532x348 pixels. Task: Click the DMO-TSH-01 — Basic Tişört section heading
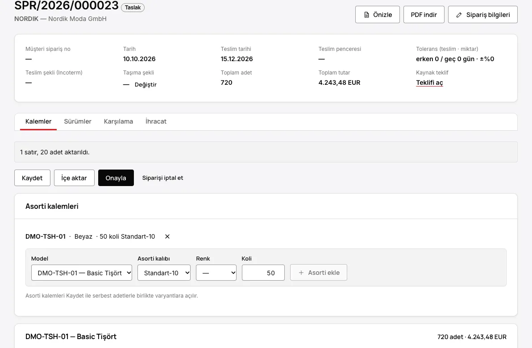point(71,336)
